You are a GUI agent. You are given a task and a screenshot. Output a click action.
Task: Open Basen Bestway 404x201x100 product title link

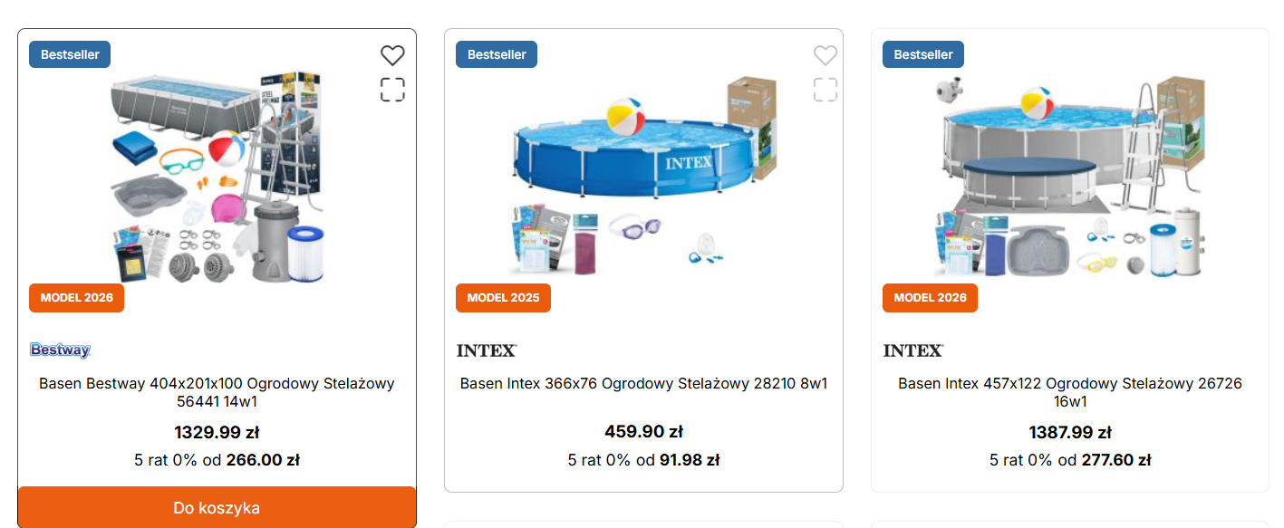point(217,392)
